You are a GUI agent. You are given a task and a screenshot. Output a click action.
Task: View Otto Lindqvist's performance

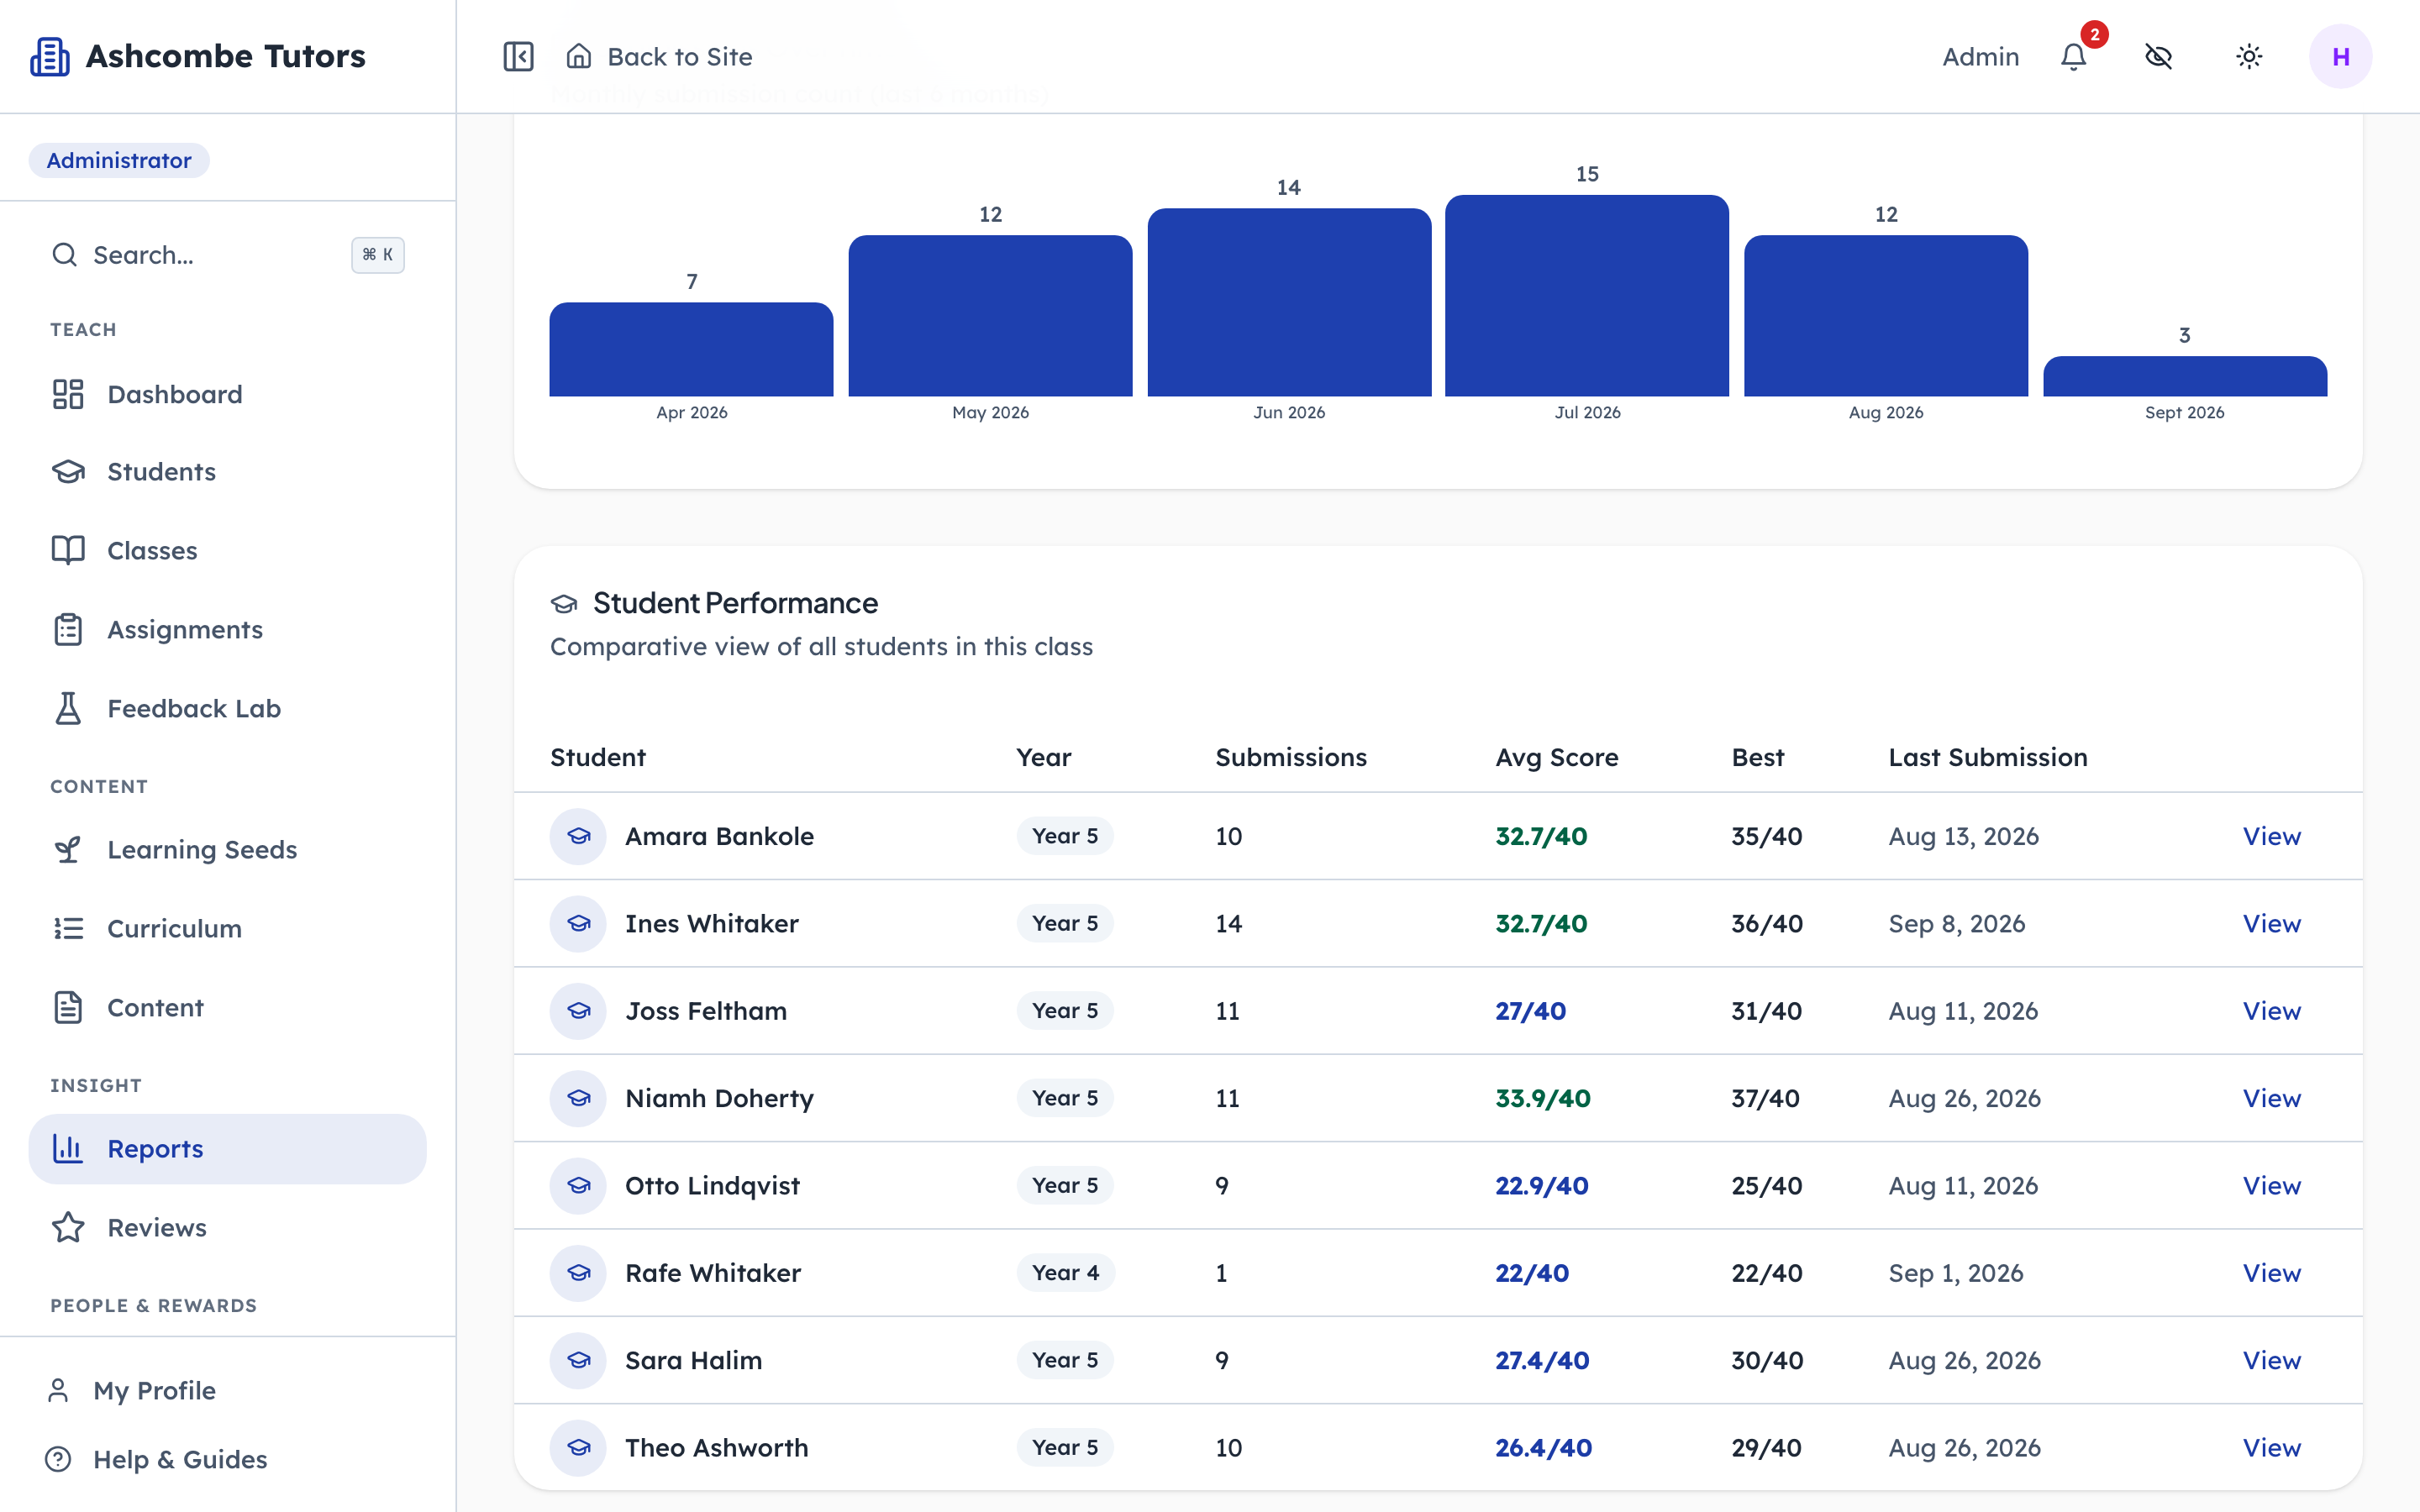2271,1185
